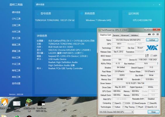Image resolution: width=165 pixels, height=117 pixels.
Task: Click the Device ID value 1106 3A01
Action: (x=148, y=60)
